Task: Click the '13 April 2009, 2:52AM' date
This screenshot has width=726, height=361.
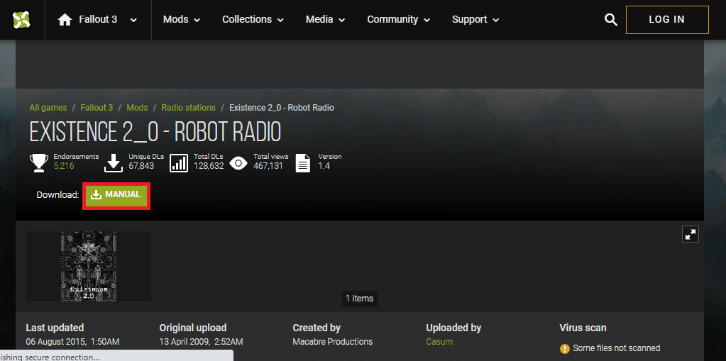Action: pos(201,342)
